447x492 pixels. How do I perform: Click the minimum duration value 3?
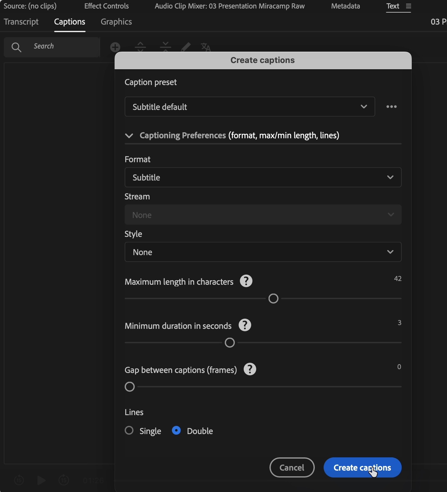pos(399,323)
